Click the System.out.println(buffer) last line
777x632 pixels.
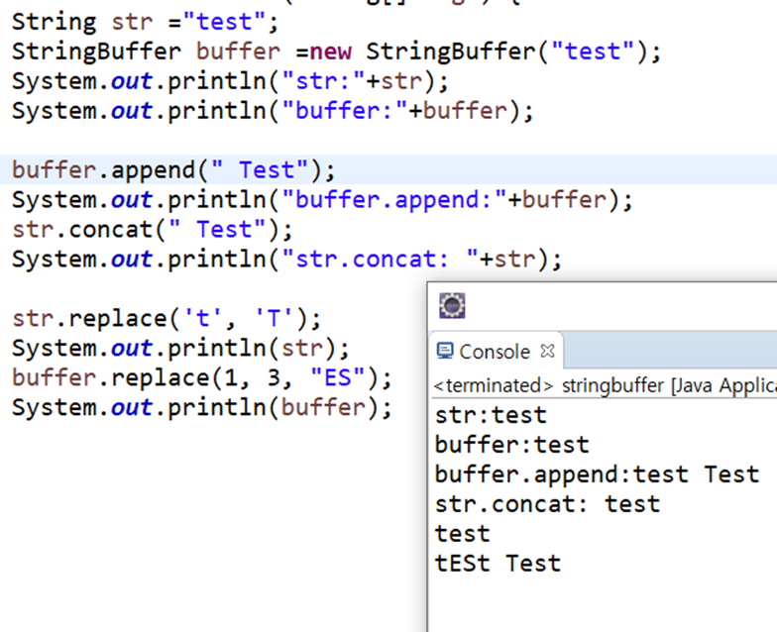(x=202, y=408)
